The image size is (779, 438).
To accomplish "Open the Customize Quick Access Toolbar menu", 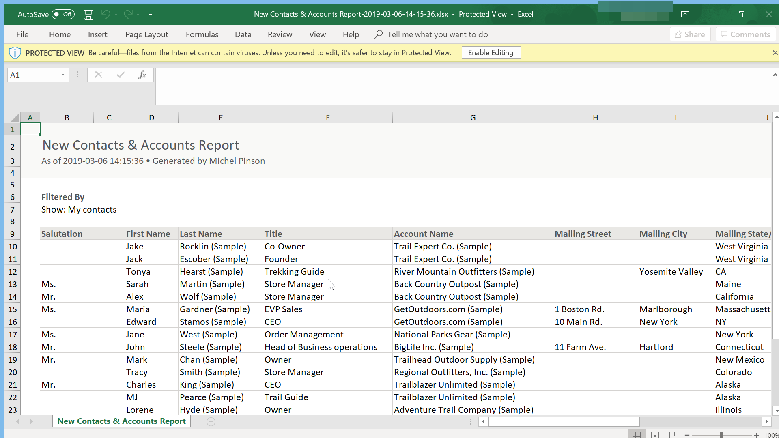I will click(151, 14).
